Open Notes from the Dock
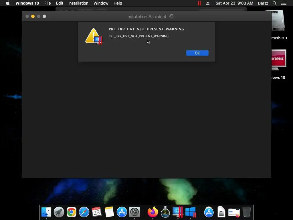This screenshot has width=293, height=220. point(109,212)
